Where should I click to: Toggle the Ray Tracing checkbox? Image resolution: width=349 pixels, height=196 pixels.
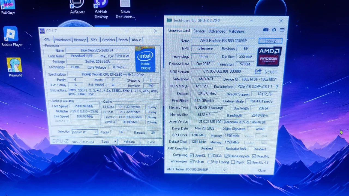pyautogui.click(x=209, y=162)
